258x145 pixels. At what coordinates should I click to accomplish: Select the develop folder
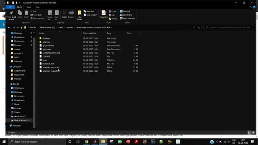pos(46,38)
